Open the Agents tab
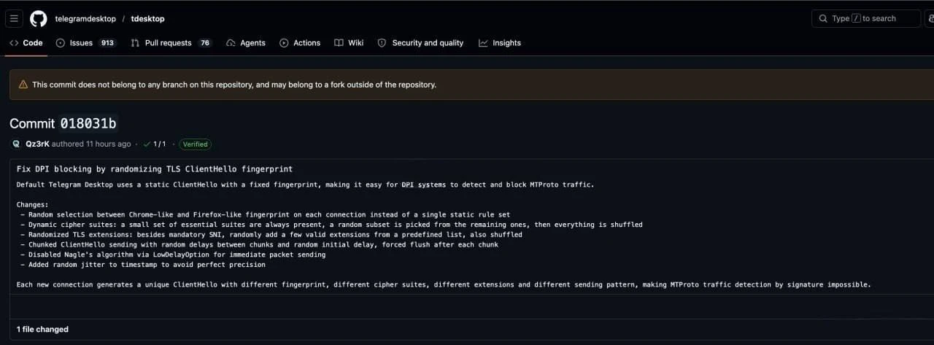Image resolution: width=934 pixels, height=345 pixels. (246, 43)
